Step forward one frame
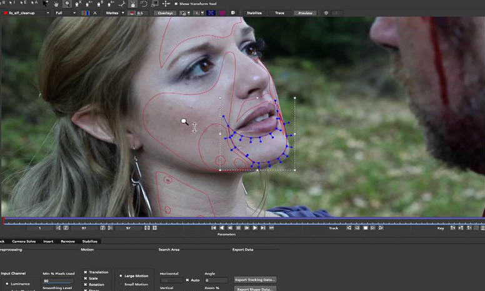The image size is (485, 291). coord(246,228)
